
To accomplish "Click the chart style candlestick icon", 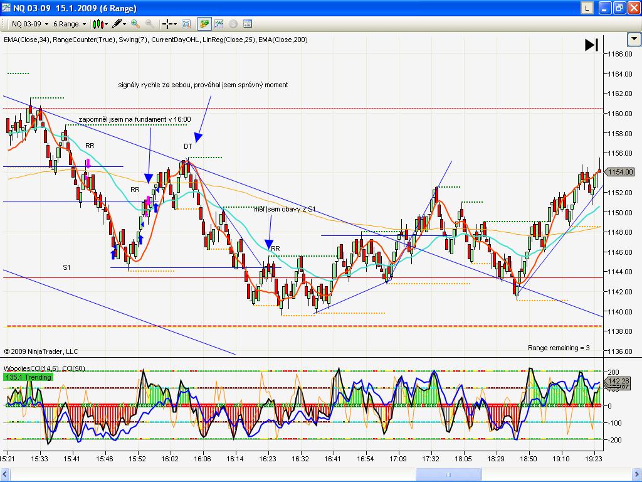I will click(97, 24).
